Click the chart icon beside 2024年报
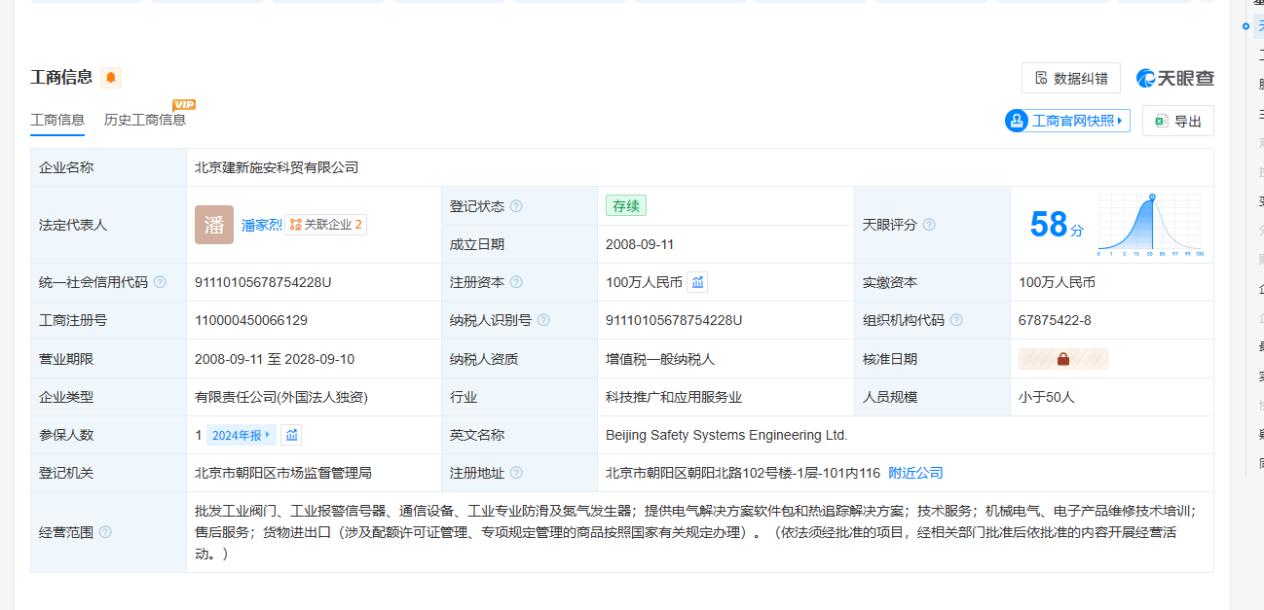This screenshot has height=610, width=1264. point(291,435)
